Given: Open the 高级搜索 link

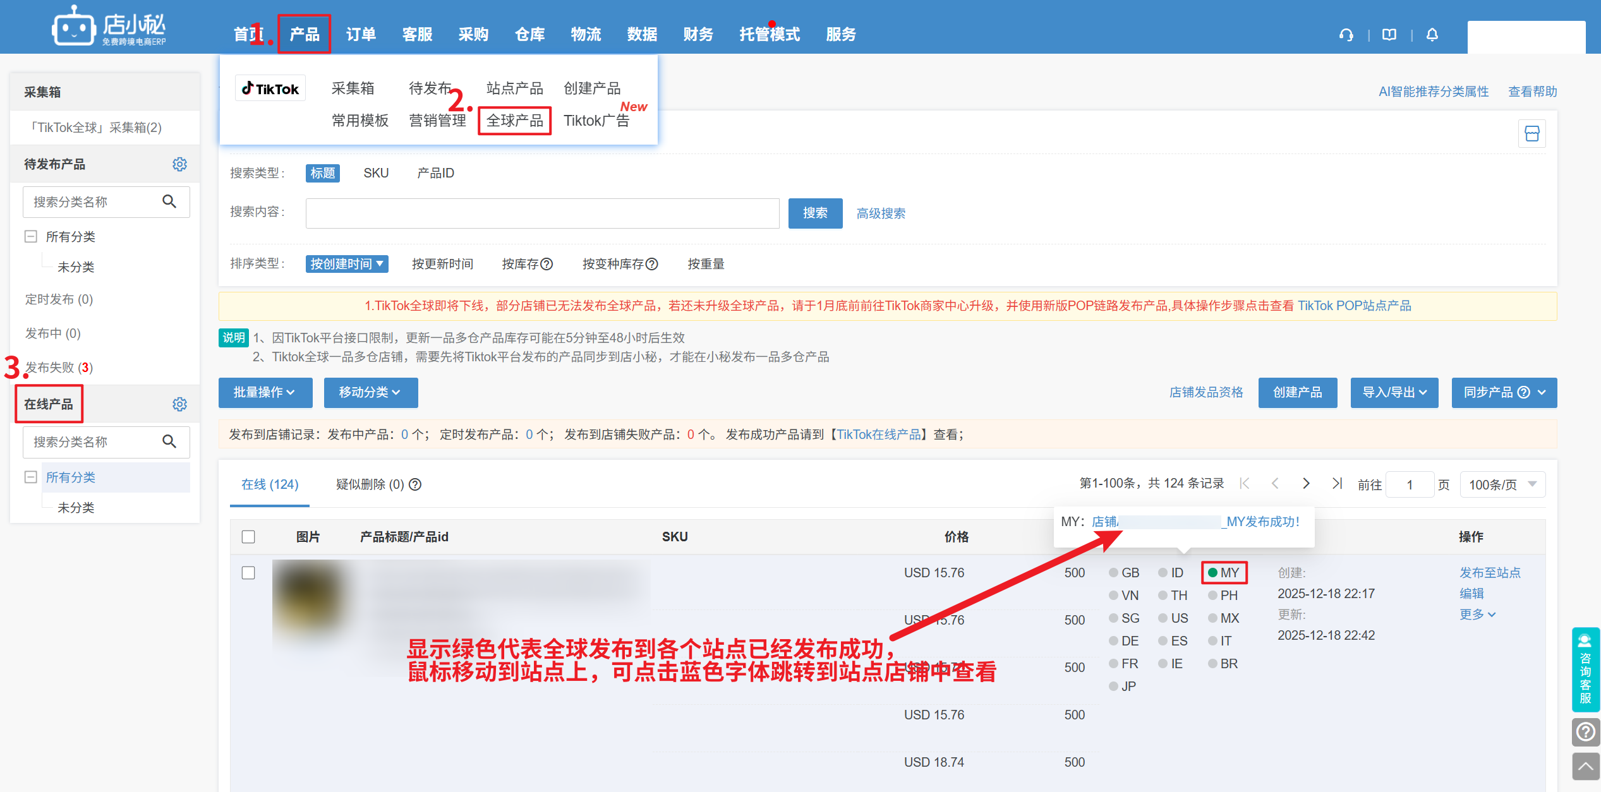Looking at the screenshot, I should 880,213.
